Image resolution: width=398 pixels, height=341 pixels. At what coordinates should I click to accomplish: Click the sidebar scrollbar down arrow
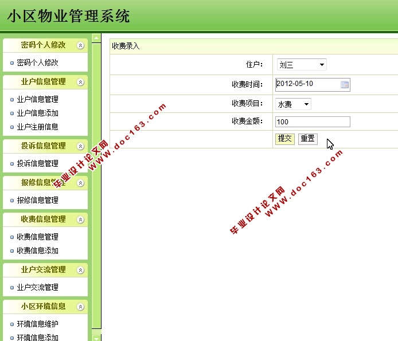click(x=96, y=338)
